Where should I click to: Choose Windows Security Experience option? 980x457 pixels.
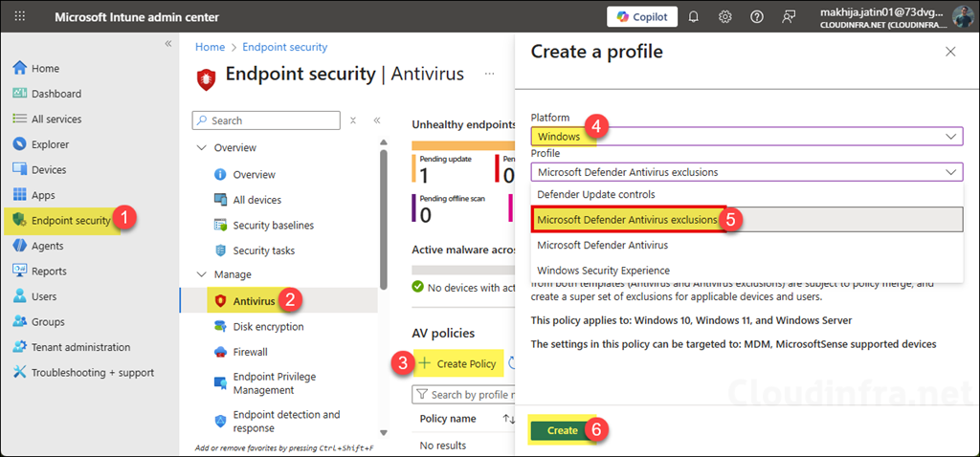click(746, 271)
